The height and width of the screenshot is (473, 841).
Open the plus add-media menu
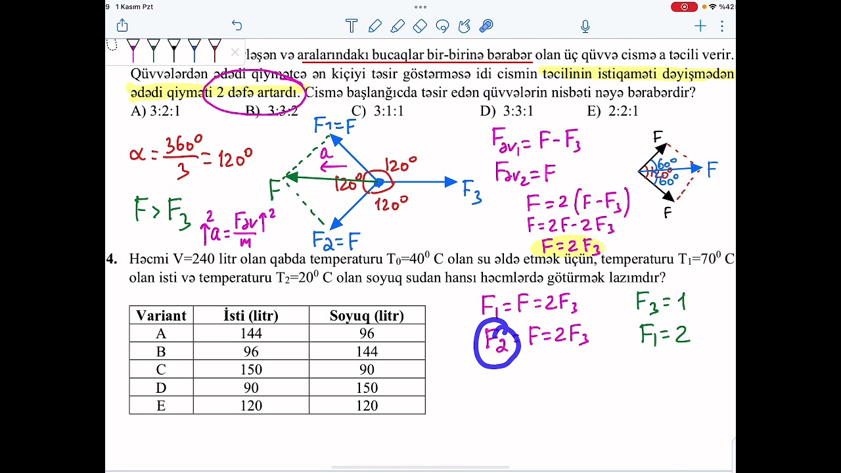tap(700, 26)
